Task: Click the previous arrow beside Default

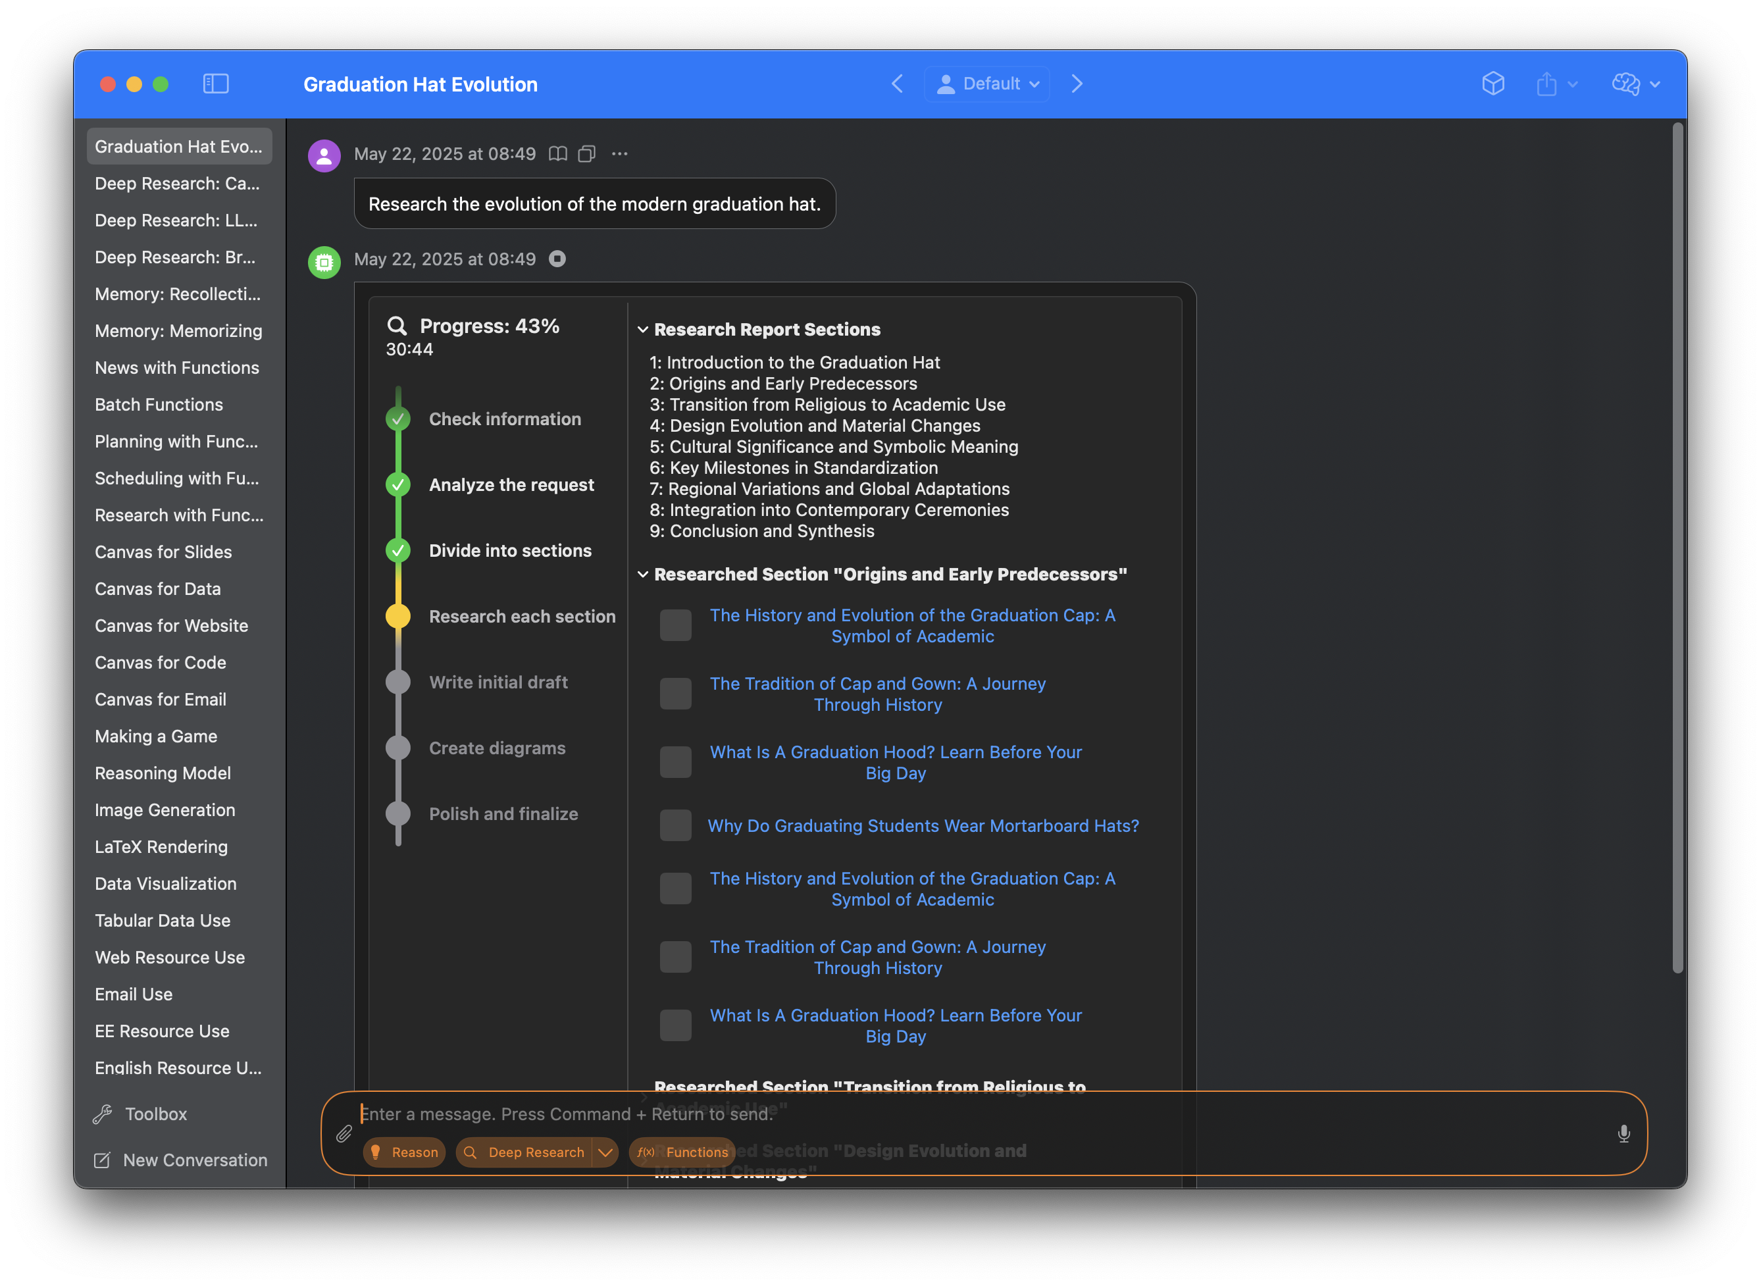Action: point(897,84)
